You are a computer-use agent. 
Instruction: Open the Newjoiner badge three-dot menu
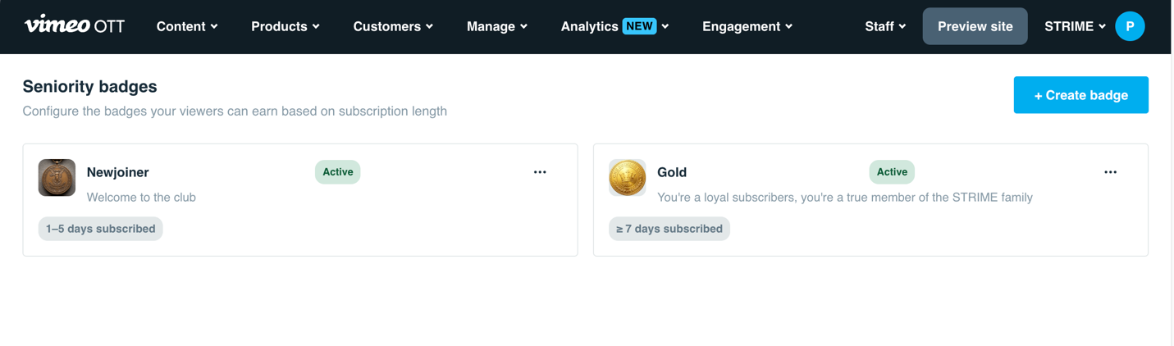[x=540, y=172]
